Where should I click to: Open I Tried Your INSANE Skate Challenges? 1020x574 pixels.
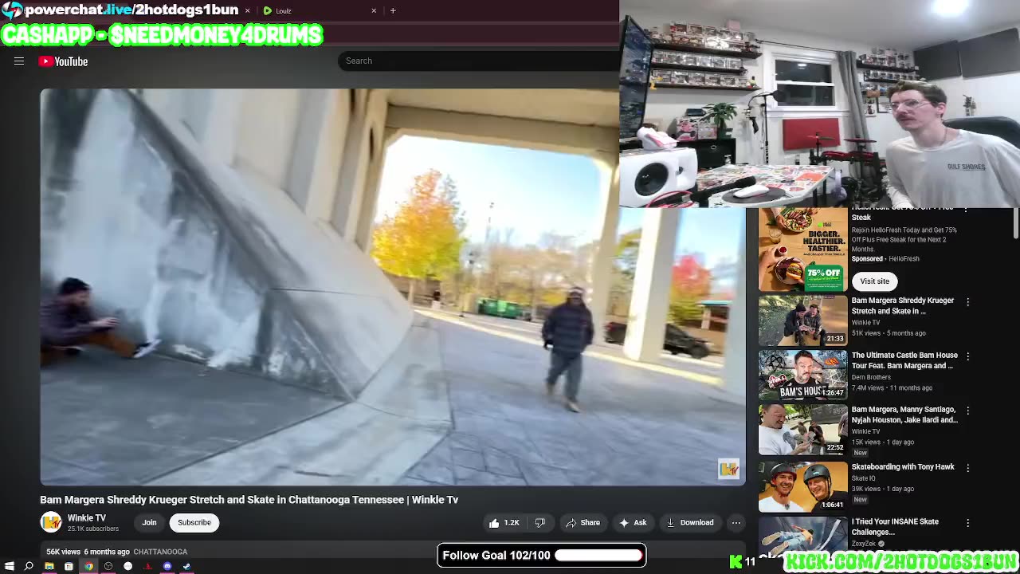point(895,527)
